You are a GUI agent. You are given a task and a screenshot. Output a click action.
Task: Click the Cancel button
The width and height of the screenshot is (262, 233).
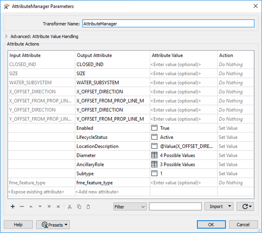(x=243, y=225)
